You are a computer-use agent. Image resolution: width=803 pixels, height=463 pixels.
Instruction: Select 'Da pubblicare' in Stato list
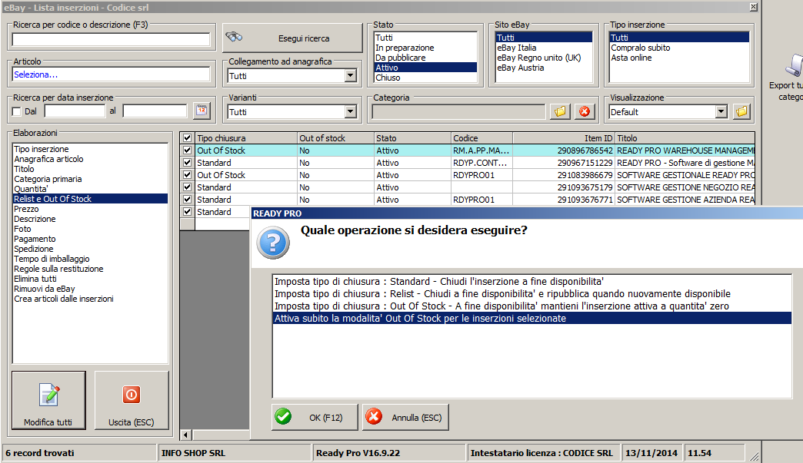coord(401,58)
